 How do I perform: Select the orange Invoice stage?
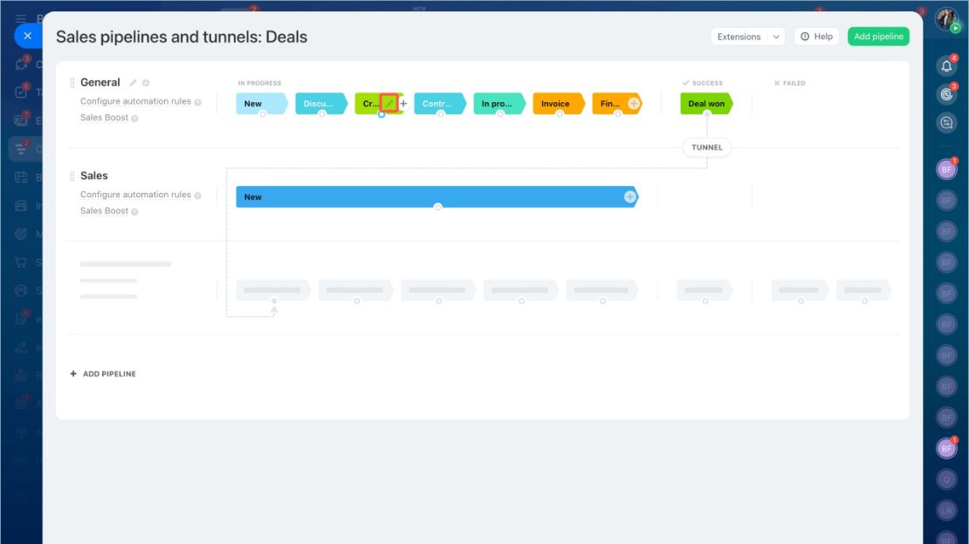click(x=559, y=103)
